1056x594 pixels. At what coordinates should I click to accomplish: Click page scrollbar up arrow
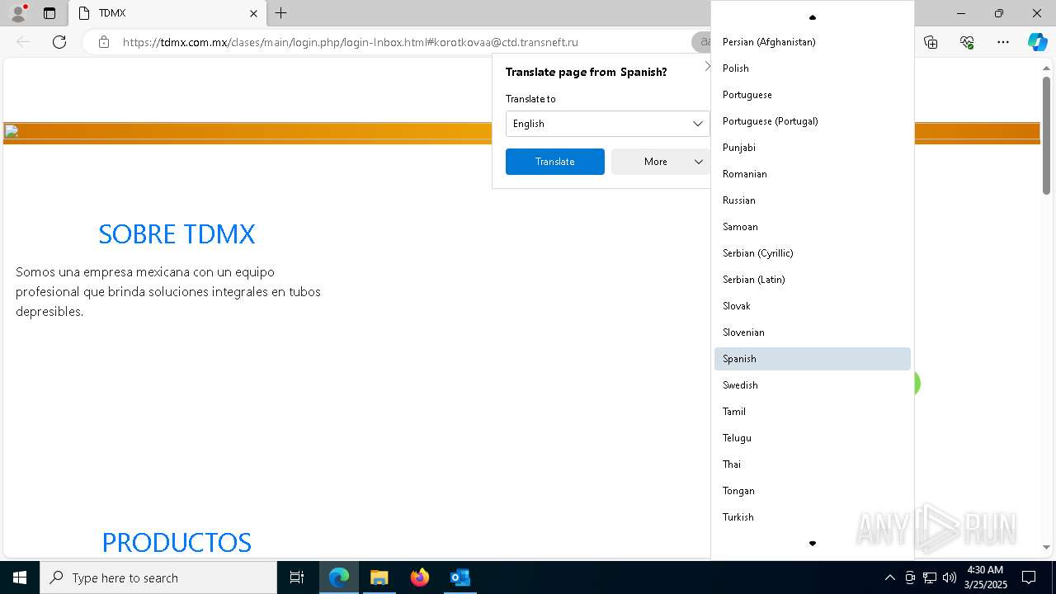[1046, 67]
